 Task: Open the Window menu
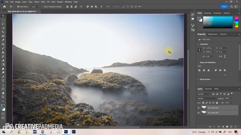(x=68, y=2)
